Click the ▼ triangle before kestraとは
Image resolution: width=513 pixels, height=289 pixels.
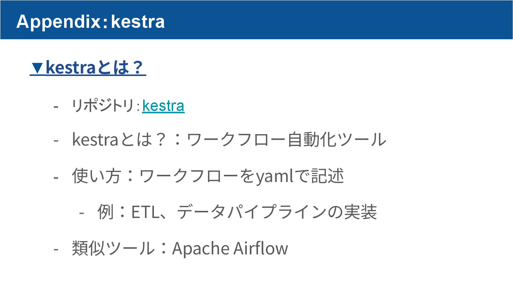[37, 67]
